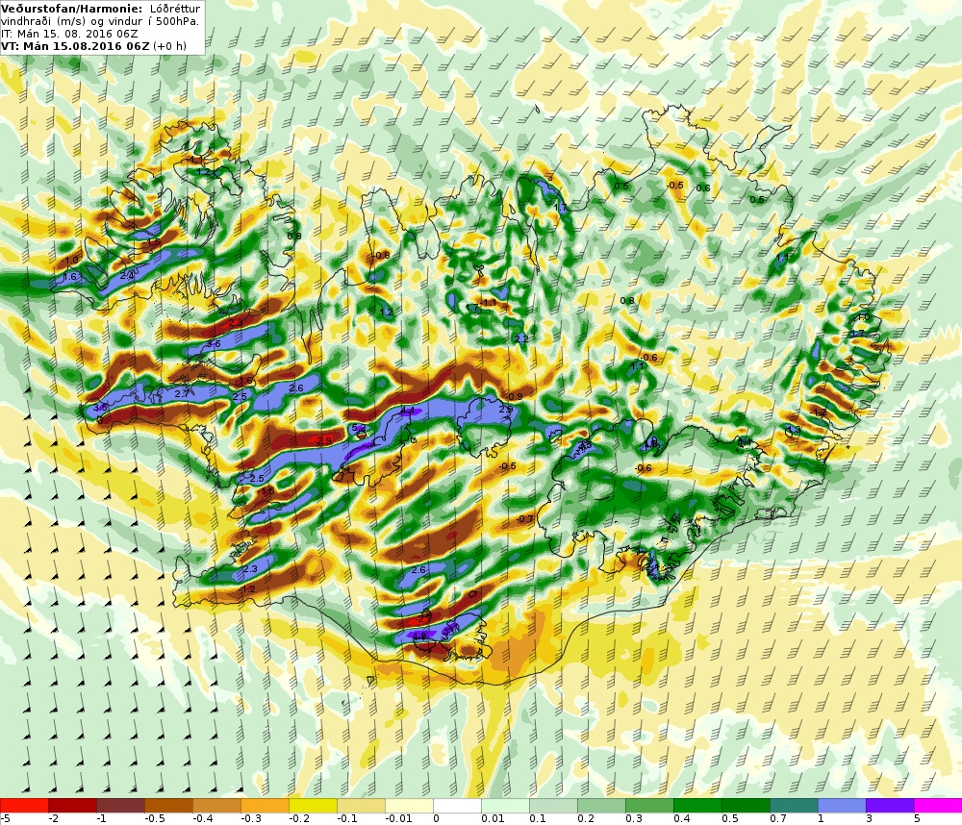
Task: Click the '2.2' value on the map
Action: [x=521, y=338]
